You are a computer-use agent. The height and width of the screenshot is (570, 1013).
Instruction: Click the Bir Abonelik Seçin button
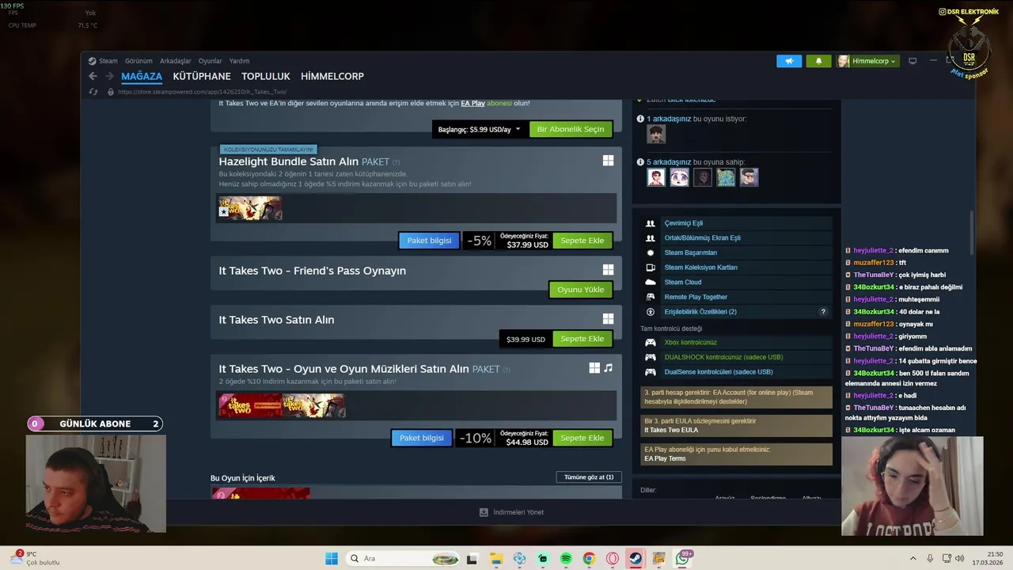point(571,129)
